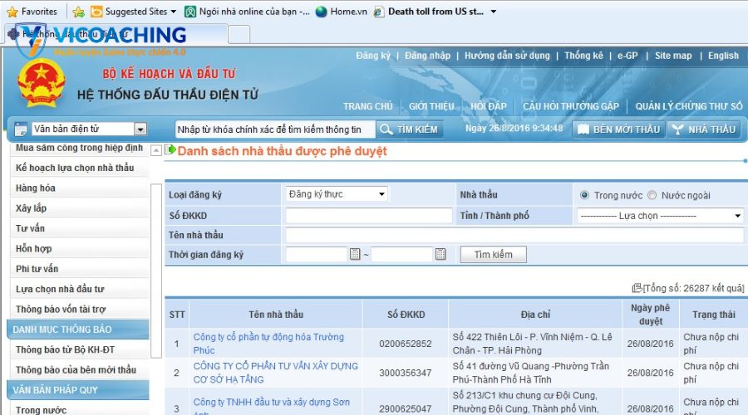The width and height of the screenshot is (748, 415).
Task: Open the e-GP link
Action: click(627, 56)
